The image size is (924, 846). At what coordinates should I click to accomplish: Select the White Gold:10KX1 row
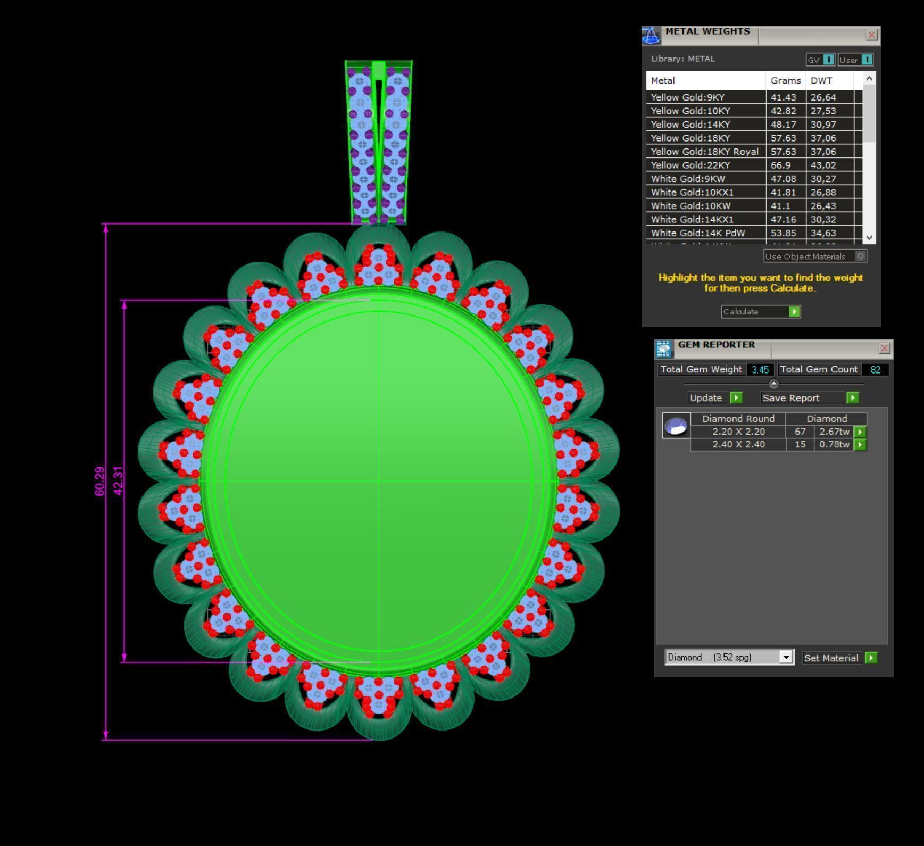click(754, 193)
